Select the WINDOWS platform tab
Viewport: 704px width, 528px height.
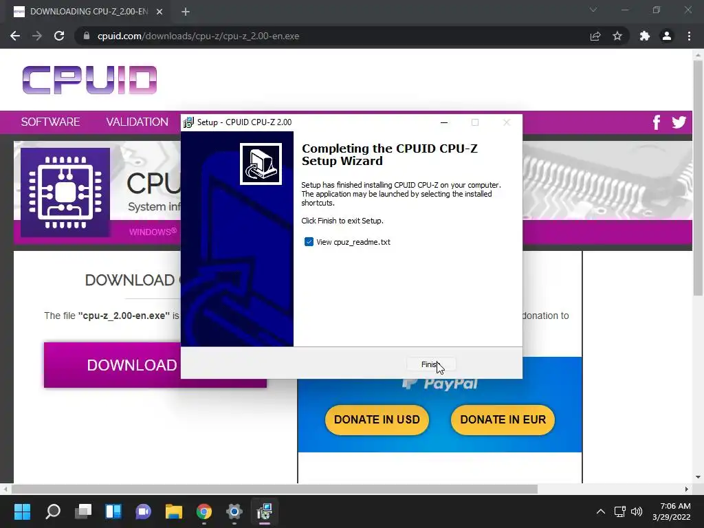pos(153,232)
